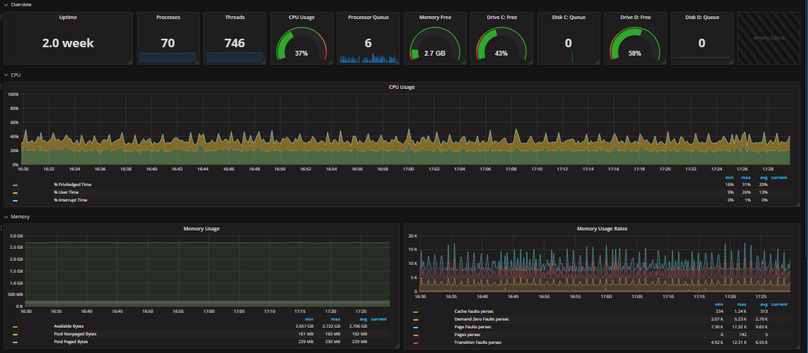808x353 pixels.
Task: Sort CPU Usage legend by current
Action: (x=779, y=178)
